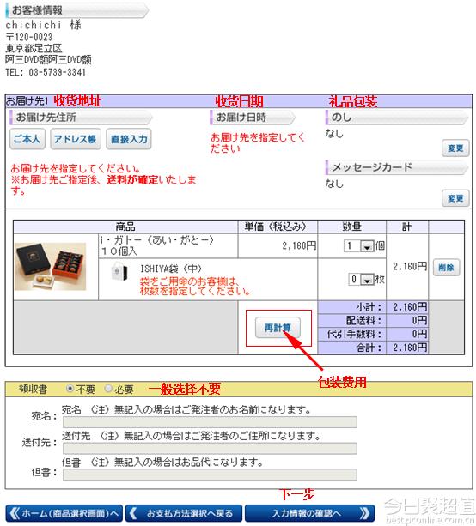This screenshot has height=526, width=476.
Task: Click the postal code 〒120-0023
Action: pos(29,37)
